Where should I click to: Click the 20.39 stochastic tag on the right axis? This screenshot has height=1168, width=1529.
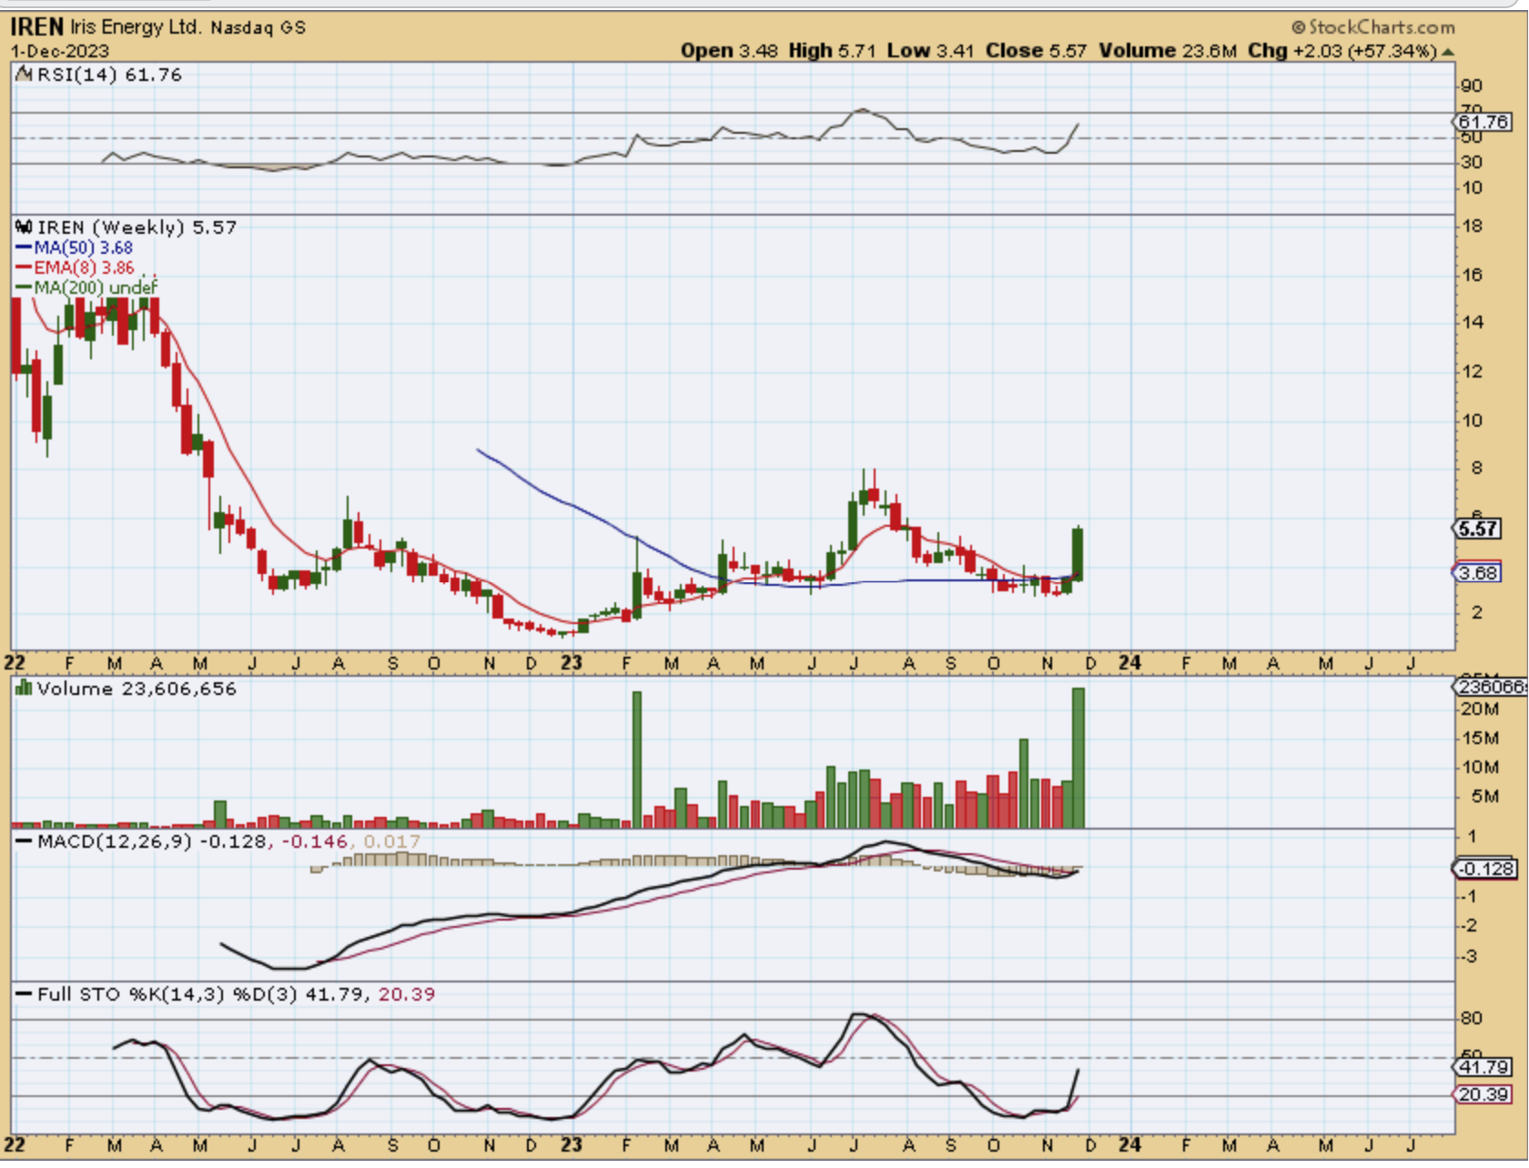pyautogui.click(x=1483, y=1094)
